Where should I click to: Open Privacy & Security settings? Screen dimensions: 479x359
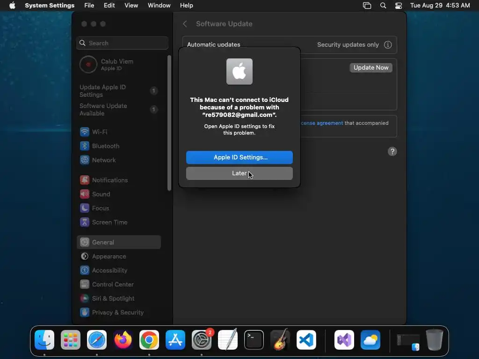coord(118,313)
